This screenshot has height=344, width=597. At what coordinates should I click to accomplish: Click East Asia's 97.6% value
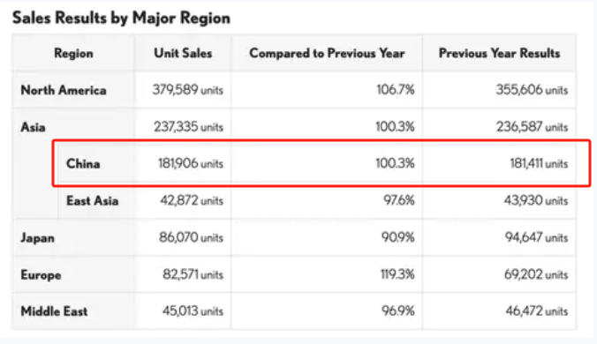tap(398, 200)
